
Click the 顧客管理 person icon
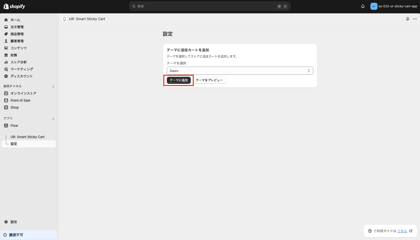click(x=6, y=41)
